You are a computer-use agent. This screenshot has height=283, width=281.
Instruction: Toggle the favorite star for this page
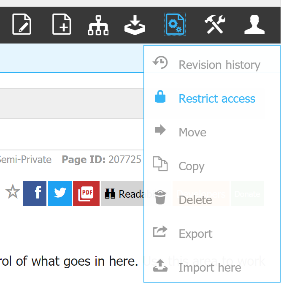[13, 193]
